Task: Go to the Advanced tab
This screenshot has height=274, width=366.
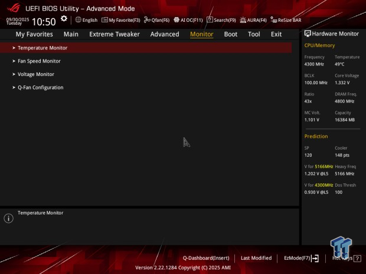Action: (x=165, y=34)
